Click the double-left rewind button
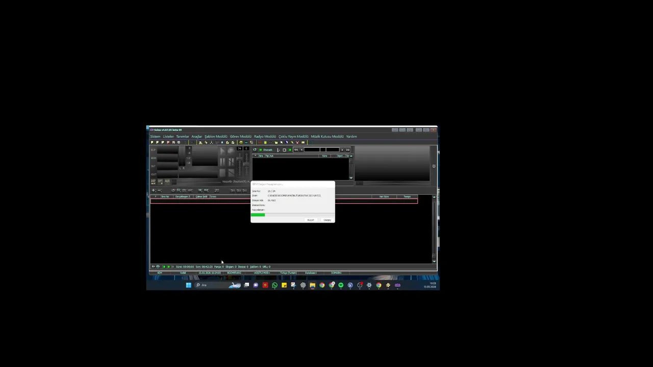This screenshot has width=653, height=367. point(296,150)
